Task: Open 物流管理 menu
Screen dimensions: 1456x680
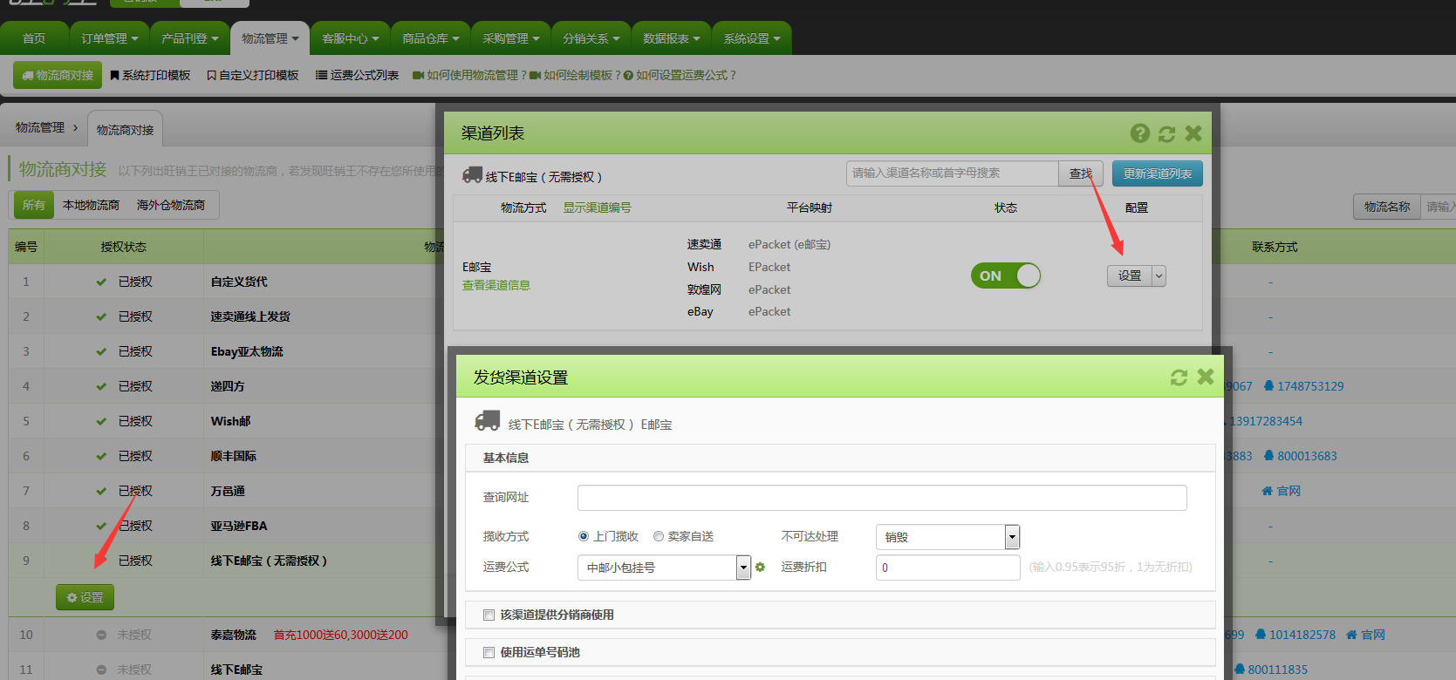Action: (x=270, y=38)
